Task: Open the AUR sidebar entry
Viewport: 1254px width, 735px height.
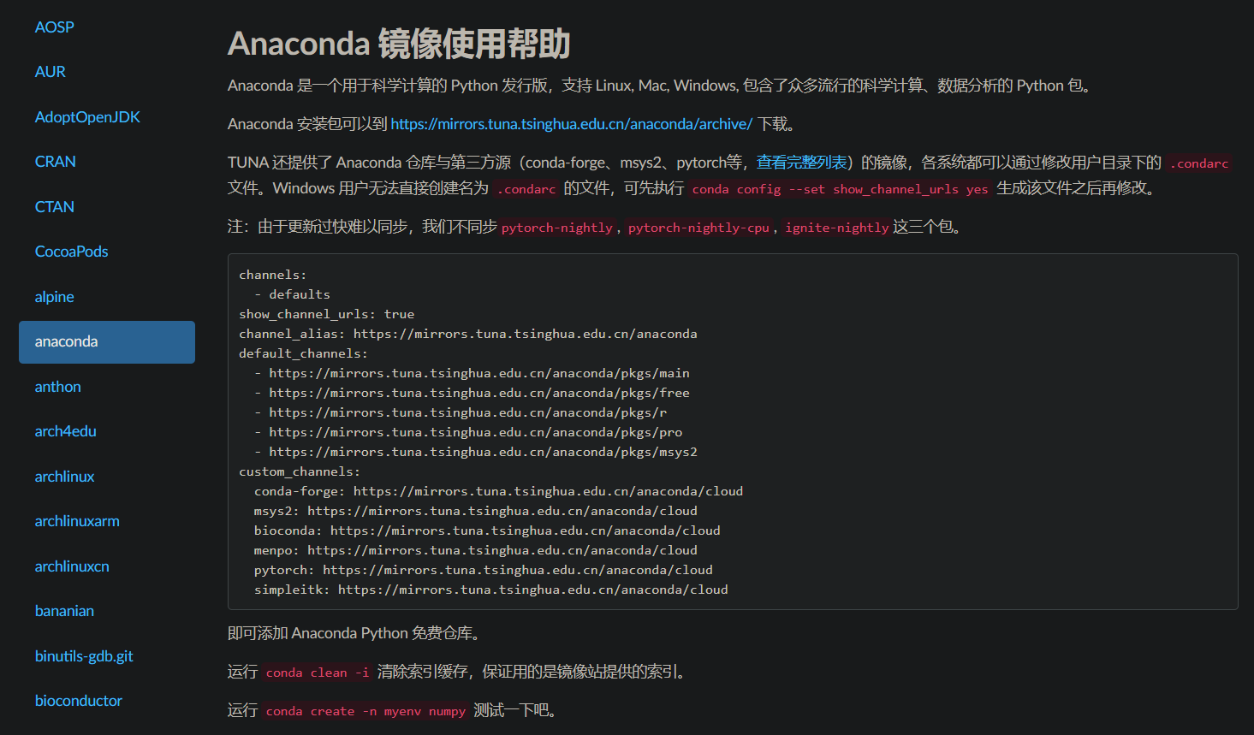Action: 50,72
